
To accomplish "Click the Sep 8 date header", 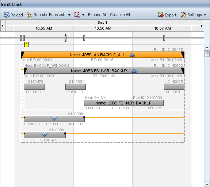I will [x=103, y=23].
